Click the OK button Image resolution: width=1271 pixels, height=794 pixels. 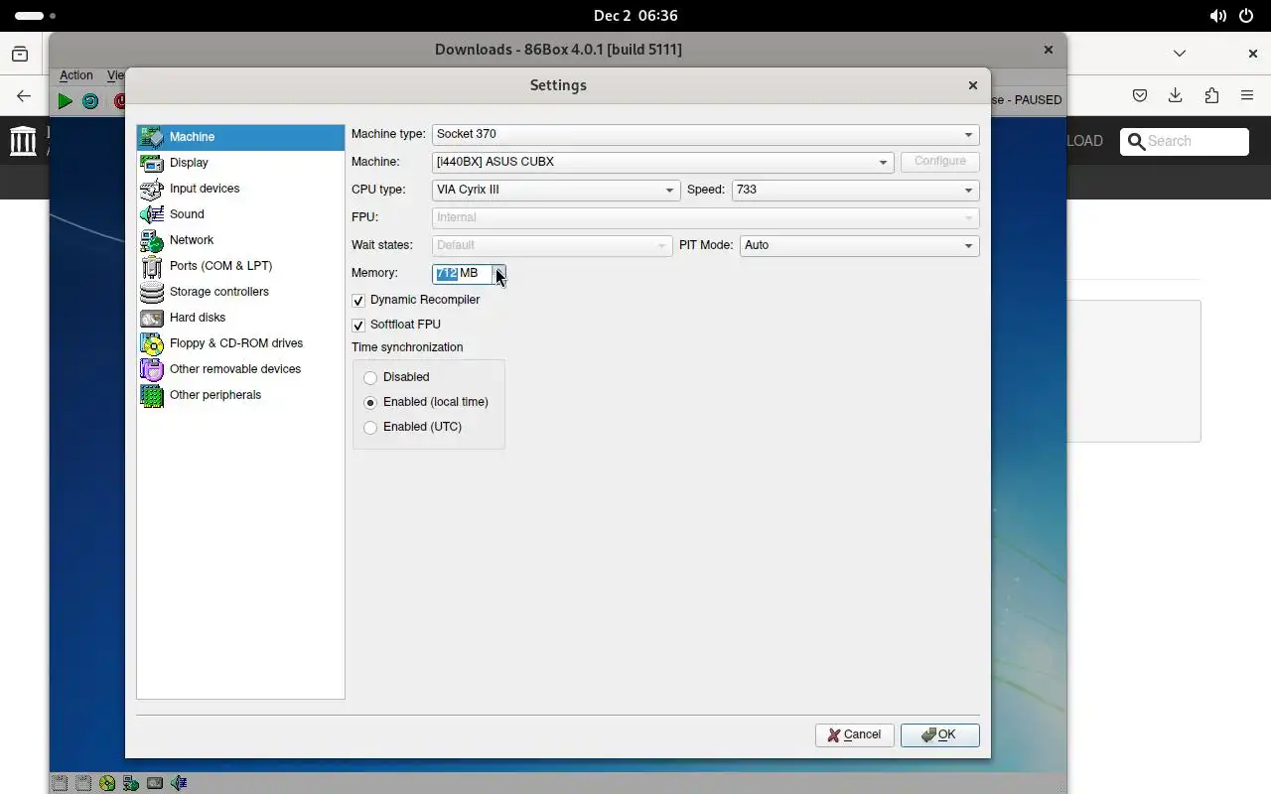point(939,735)
